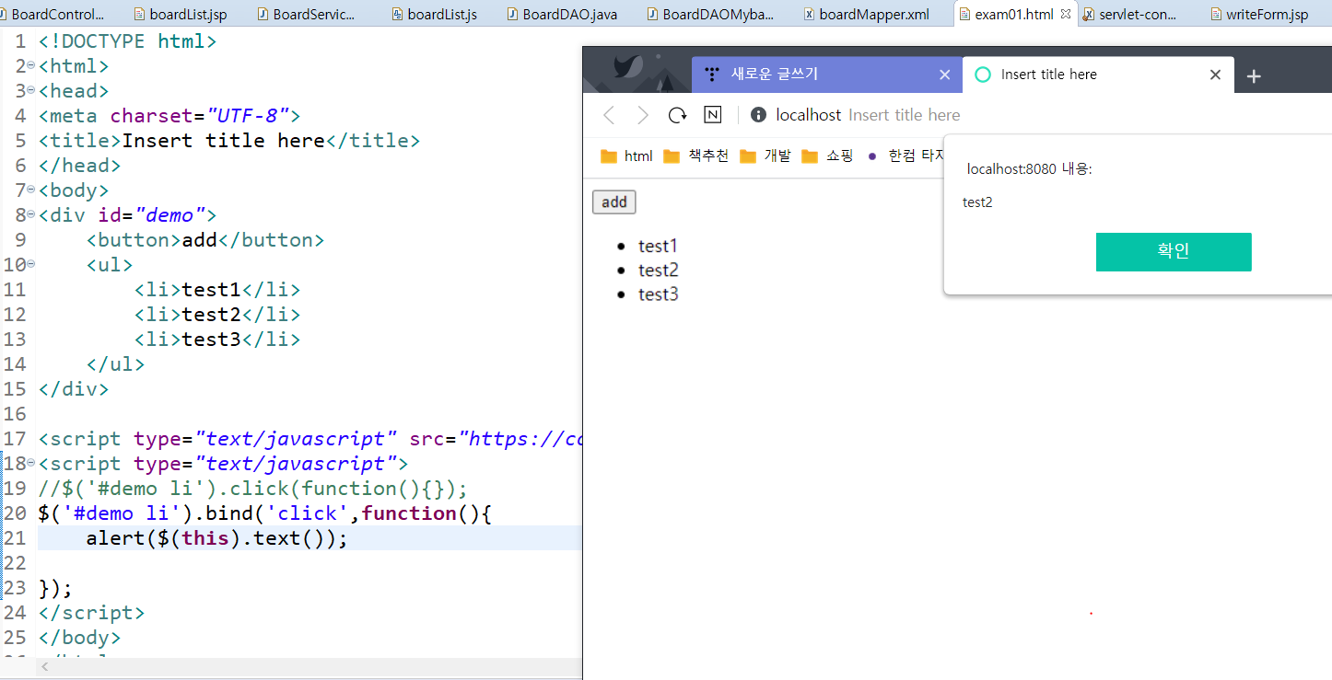Click the writeForm.jsp tab file icon

click(x=1216, y=15)
